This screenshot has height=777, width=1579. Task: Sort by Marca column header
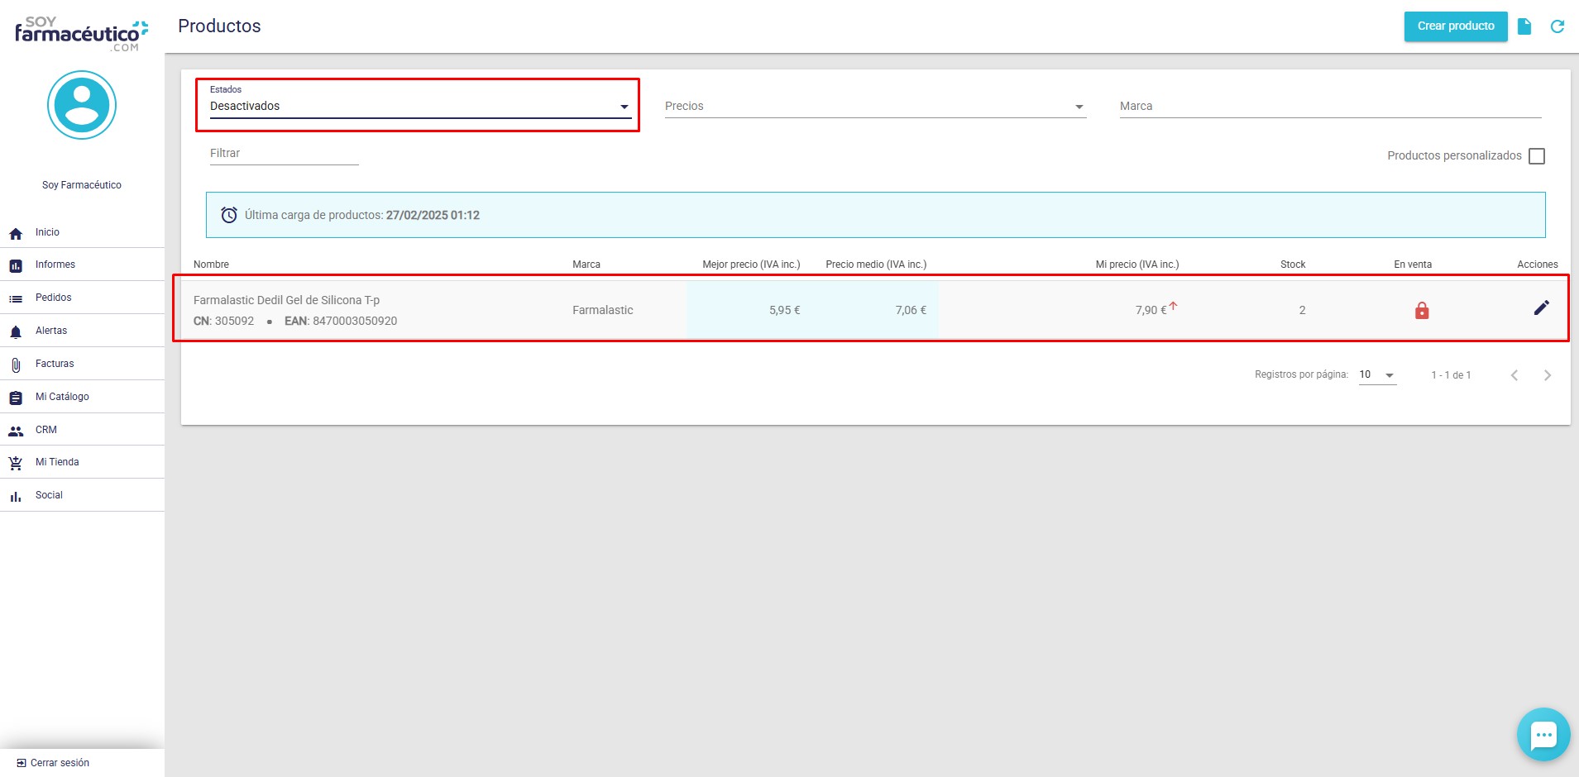[586, 265]
